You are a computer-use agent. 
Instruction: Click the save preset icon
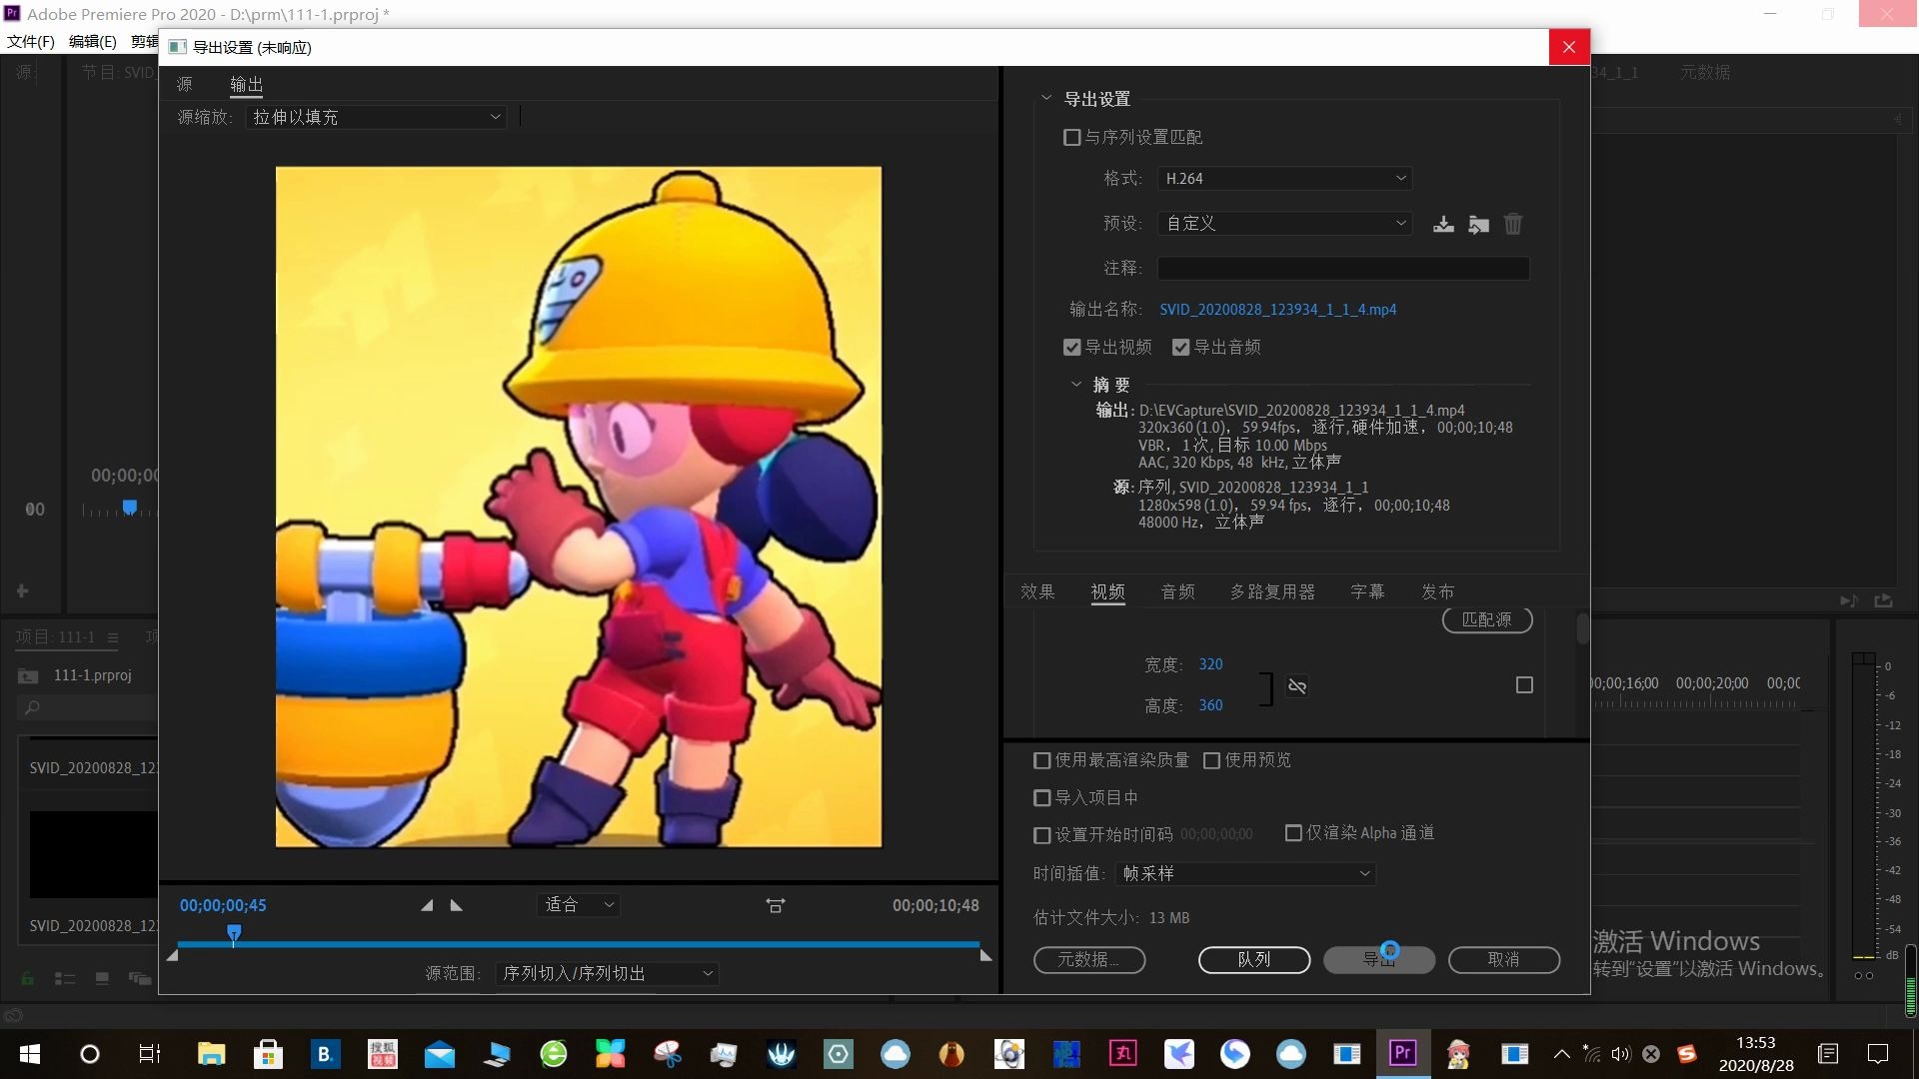point(1443,224)
